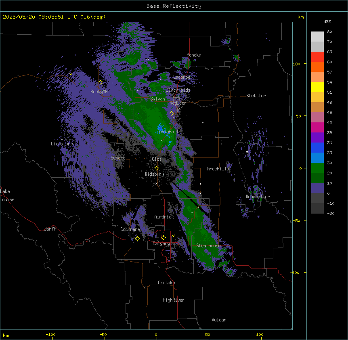The image size is (348, 340).
Task: Click the Ponoka city label
Action: 194,55
